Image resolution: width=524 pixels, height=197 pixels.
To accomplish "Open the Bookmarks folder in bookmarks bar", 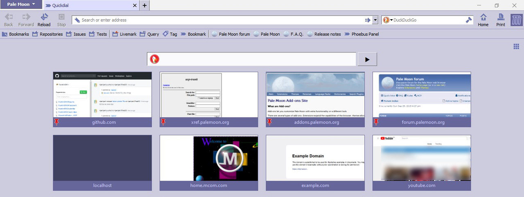I will pyautogui.click(x=16, y=34).
